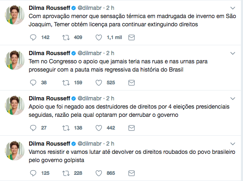Viewport: 243px width, 181px height.
Task: Open the @dilmabr handle on the last tweet
Action: click(90, 144)
